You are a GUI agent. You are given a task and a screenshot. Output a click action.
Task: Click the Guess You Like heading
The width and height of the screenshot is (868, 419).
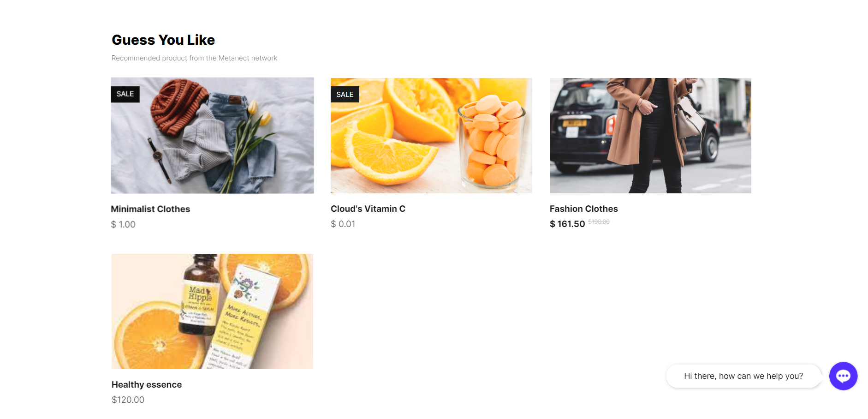pyautogui.click(x=163, y=40)
